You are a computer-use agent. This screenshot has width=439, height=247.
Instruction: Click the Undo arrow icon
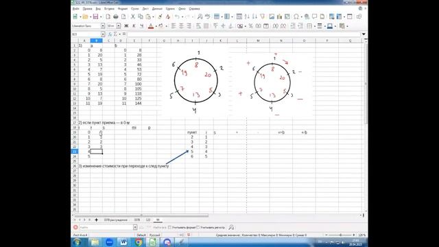point(177,16)
